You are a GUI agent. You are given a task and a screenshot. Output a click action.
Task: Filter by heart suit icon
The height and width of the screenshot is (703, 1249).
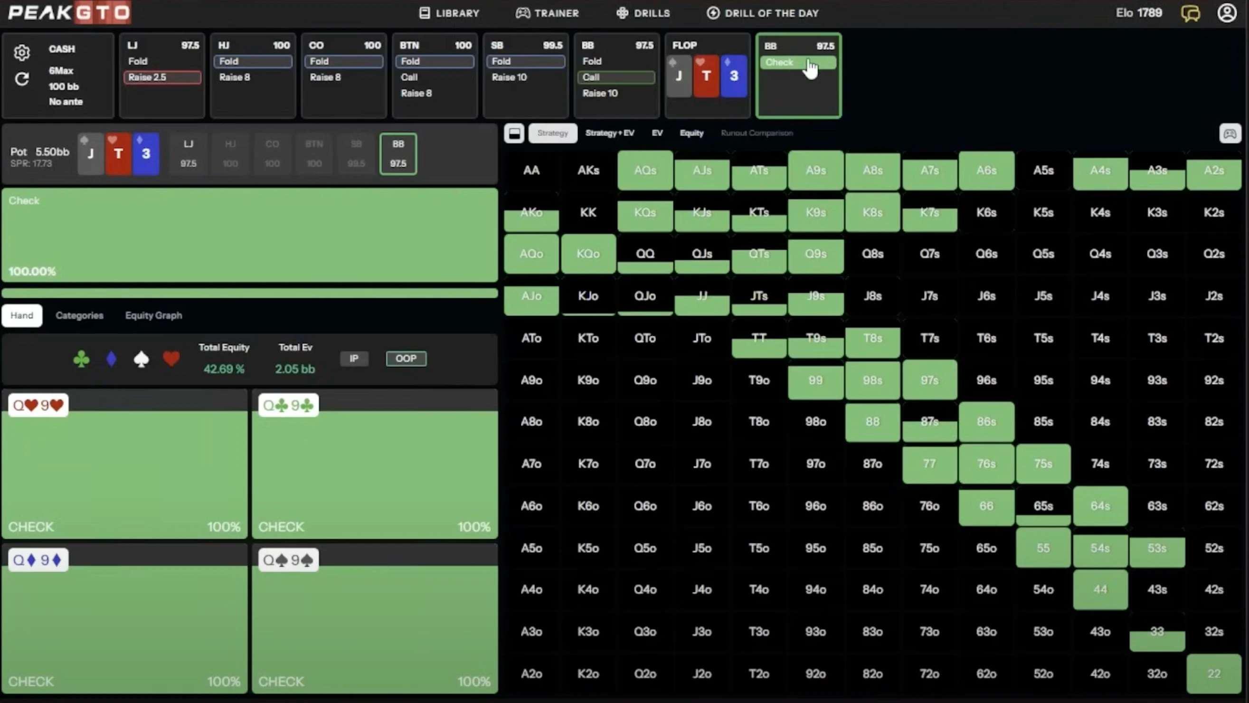pyautogui.click(x=171, y=359)
